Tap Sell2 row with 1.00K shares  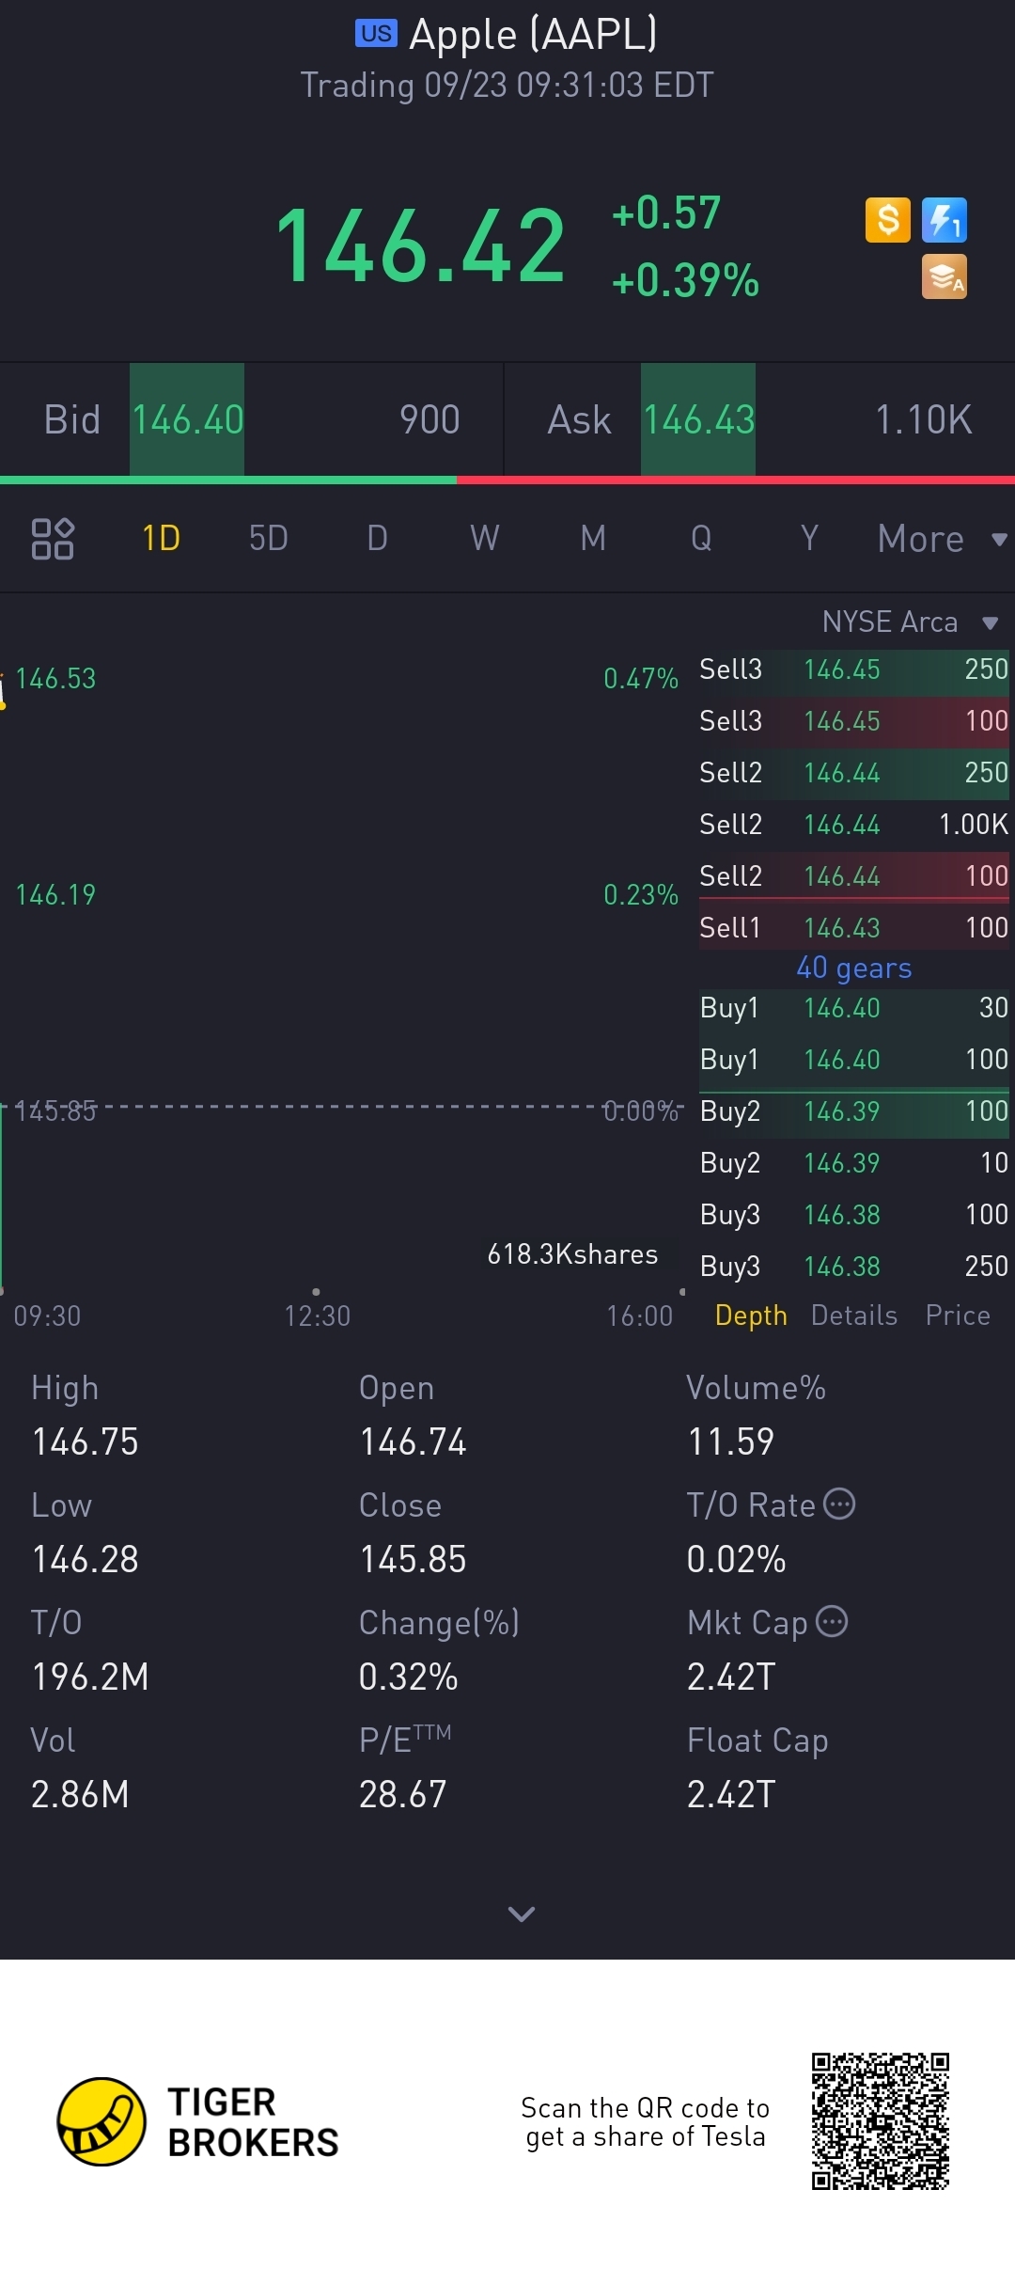pos(853,825)
